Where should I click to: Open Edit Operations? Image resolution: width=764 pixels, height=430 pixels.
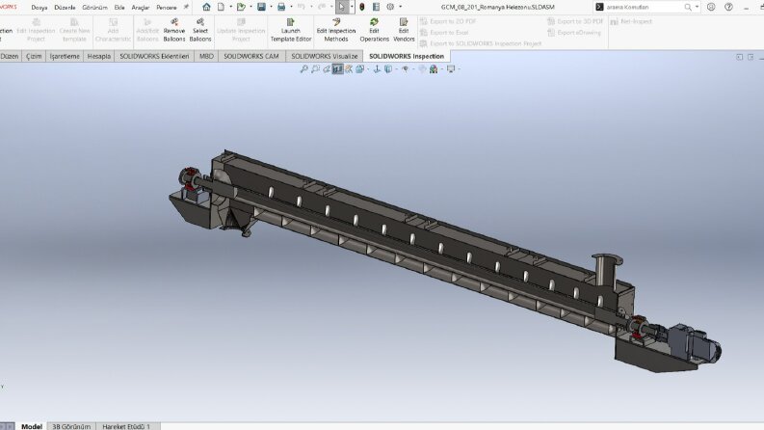374,30
